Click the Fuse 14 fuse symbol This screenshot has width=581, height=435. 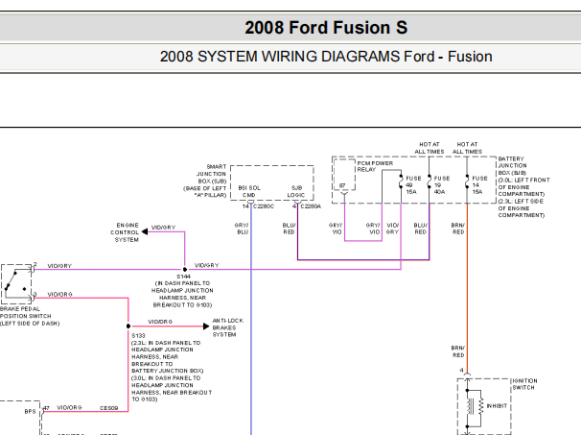[467, 181]
